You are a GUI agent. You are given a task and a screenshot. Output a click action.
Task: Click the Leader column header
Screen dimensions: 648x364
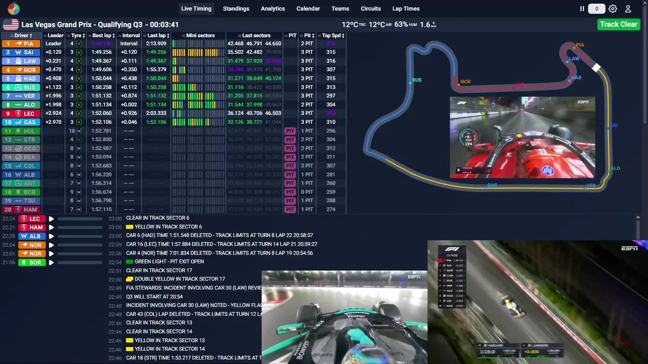tap(54, 35)
